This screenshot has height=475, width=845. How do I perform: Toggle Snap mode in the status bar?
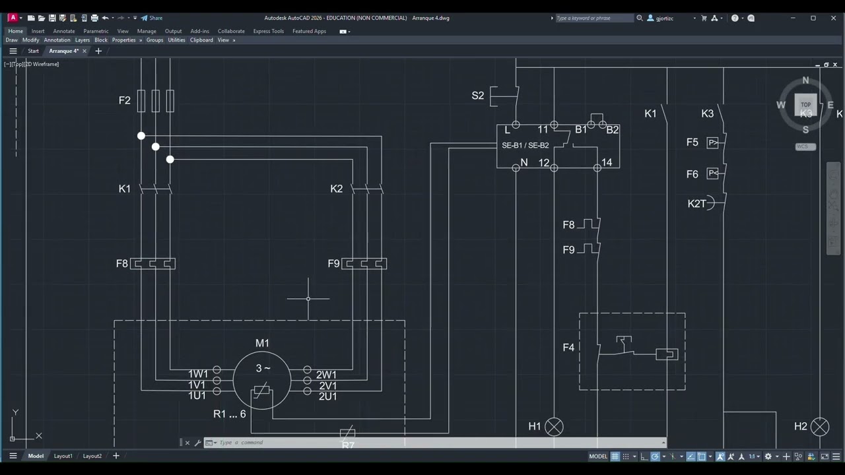click(x=626, y=457)
